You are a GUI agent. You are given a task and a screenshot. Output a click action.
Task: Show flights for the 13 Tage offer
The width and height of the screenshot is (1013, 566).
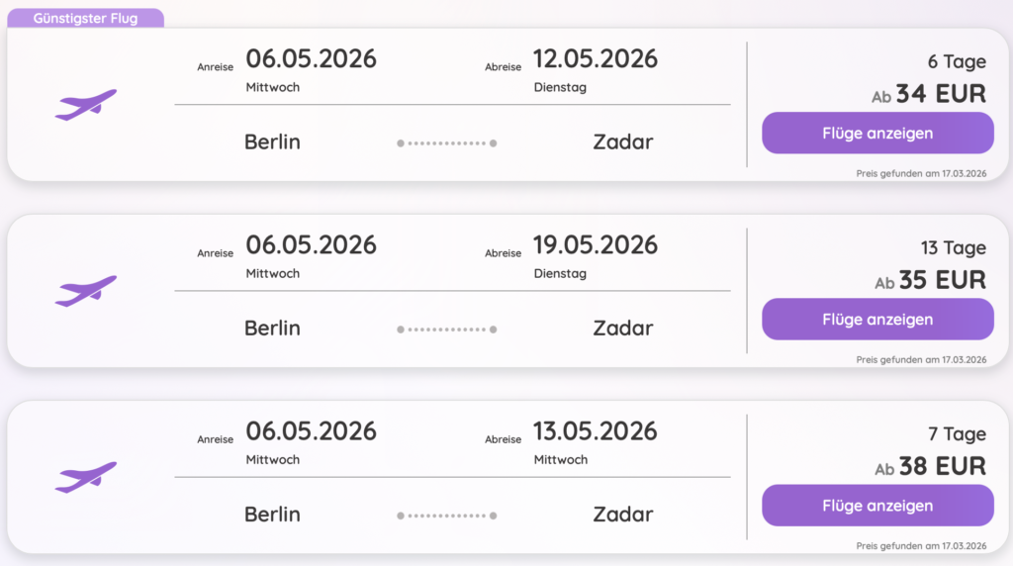tap(876, 319)
